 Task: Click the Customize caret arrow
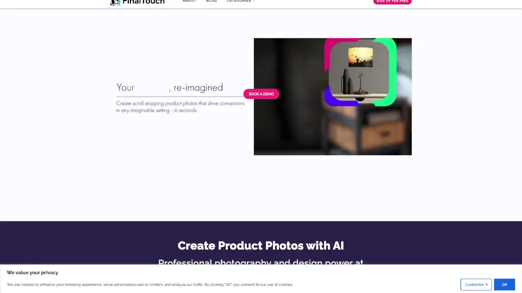(x=486, y=285)
